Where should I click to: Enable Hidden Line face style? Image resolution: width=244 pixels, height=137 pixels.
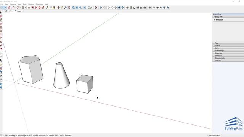tap(112, 8)
